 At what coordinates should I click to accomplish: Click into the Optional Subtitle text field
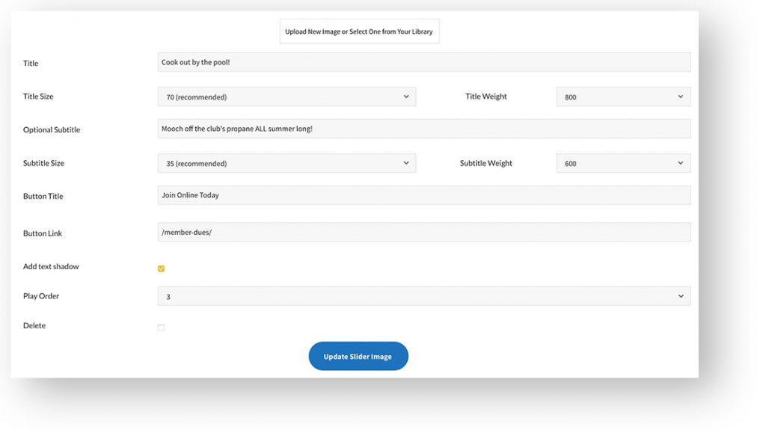423,129
